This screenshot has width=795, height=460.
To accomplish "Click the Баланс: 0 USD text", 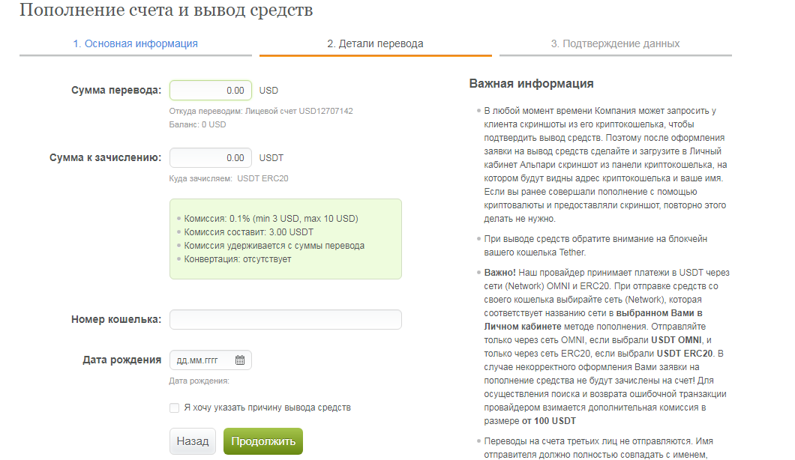I will point(198,124).
